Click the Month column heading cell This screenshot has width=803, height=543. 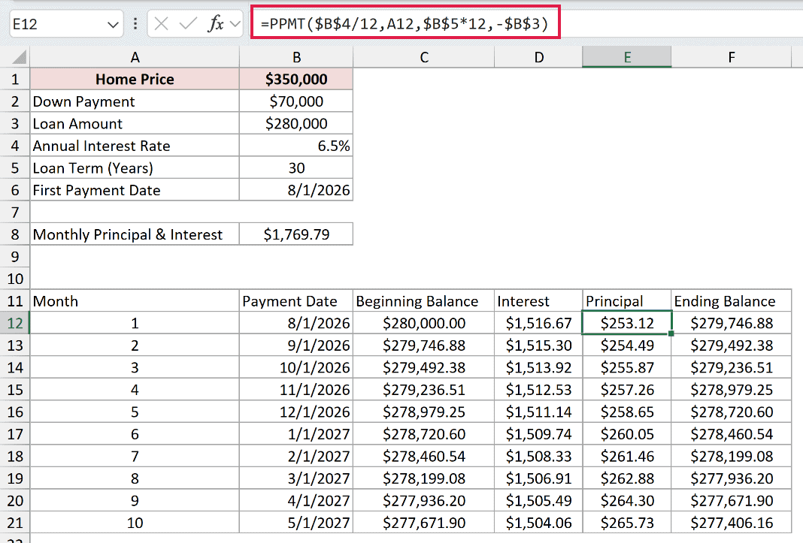coord(135,301)
